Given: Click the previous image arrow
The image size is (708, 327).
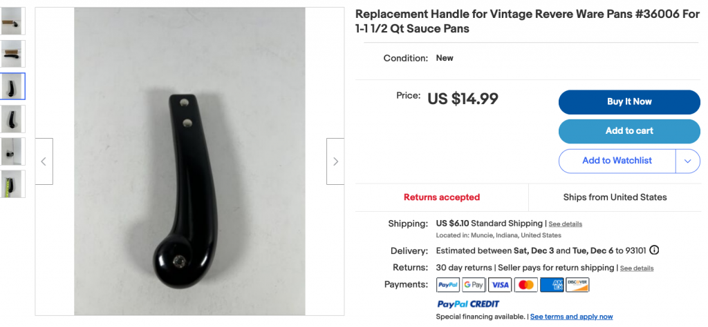Looking at the screenshot, I should pos(44,161).
